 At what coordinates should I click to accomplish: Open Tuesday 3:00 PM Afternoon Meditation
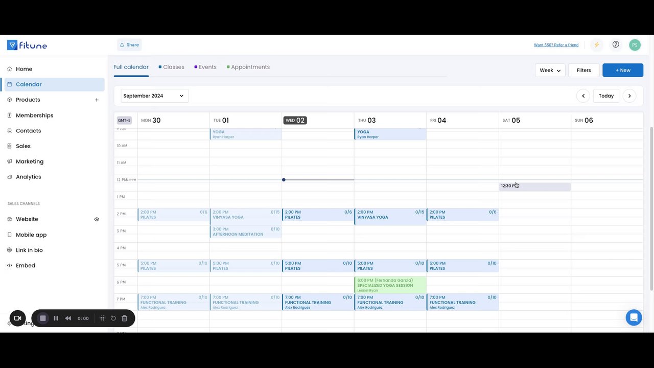point(246,232)
